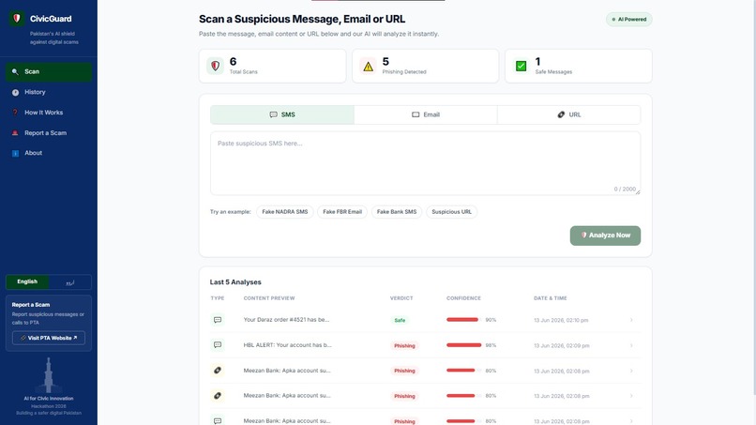Click the '0 / 2000' character counter
The width and height of the screenshot is (756, 425).
625,190
